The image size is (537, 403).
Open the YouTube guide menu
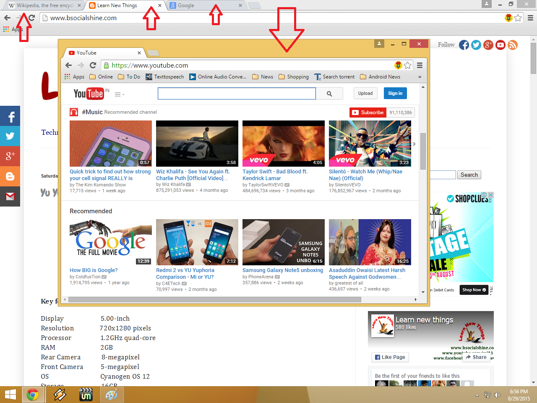point(119,94)
